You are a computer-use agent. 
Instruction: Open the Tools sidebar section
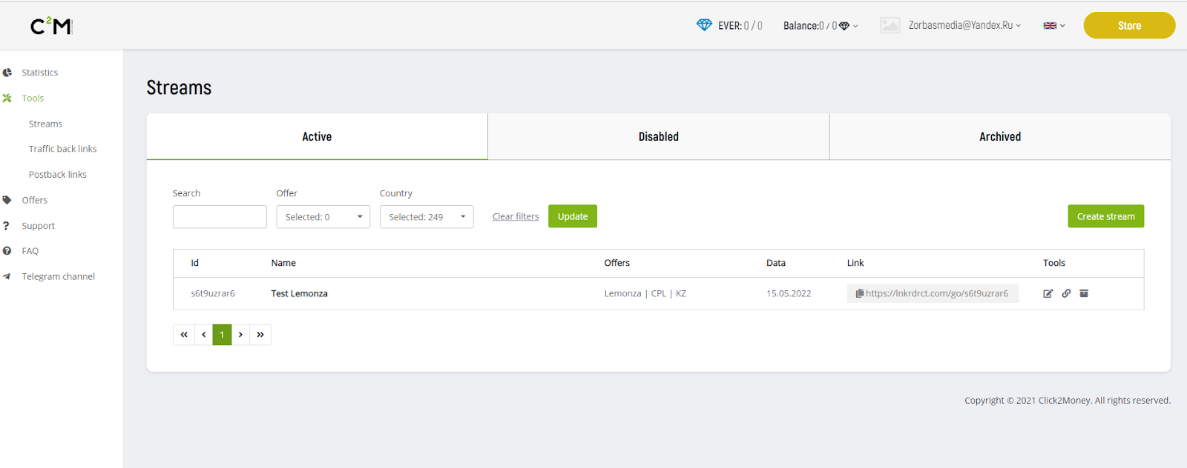(33, 98)
